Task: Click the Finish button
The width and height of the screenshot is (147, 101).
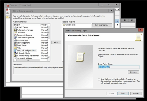Action: (x=123, y=93)
